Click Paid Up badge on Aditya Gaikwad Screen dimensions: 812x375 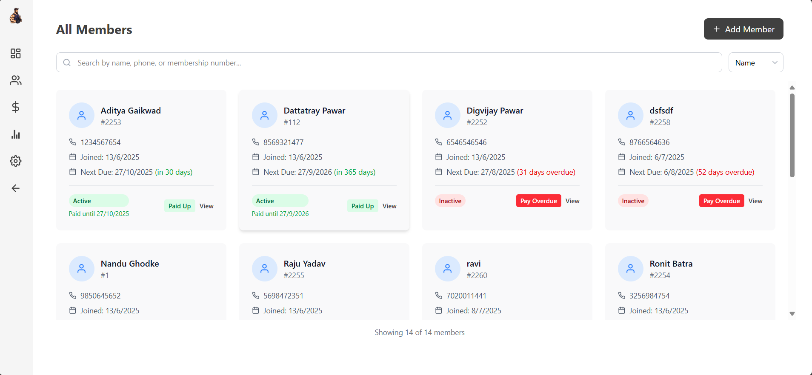(x=180, y=206)
